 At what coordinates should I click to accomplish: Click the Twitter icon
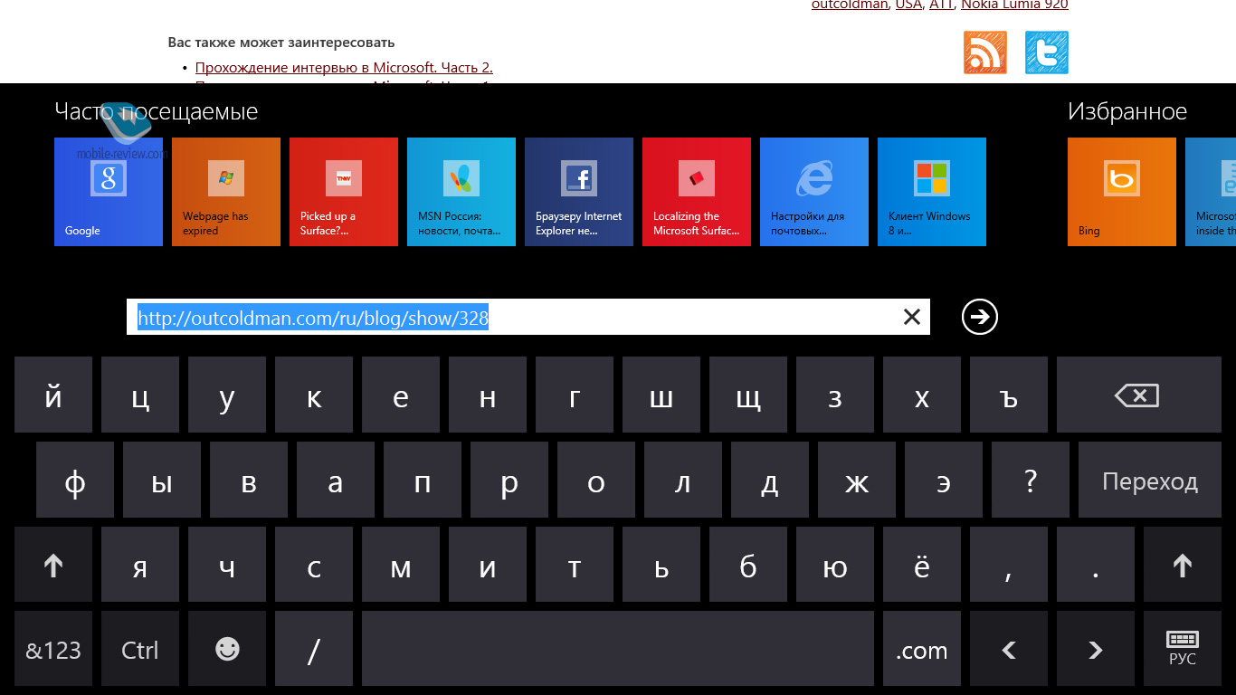pos(1047,52)
